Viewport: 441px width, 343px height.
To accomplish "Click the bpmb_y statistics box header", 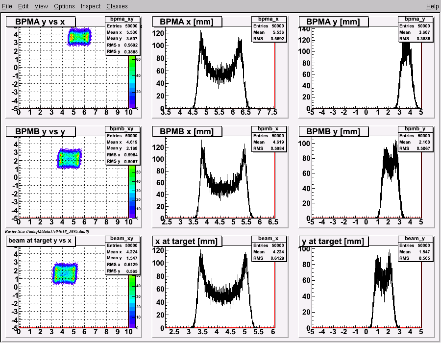I will 415,129.
